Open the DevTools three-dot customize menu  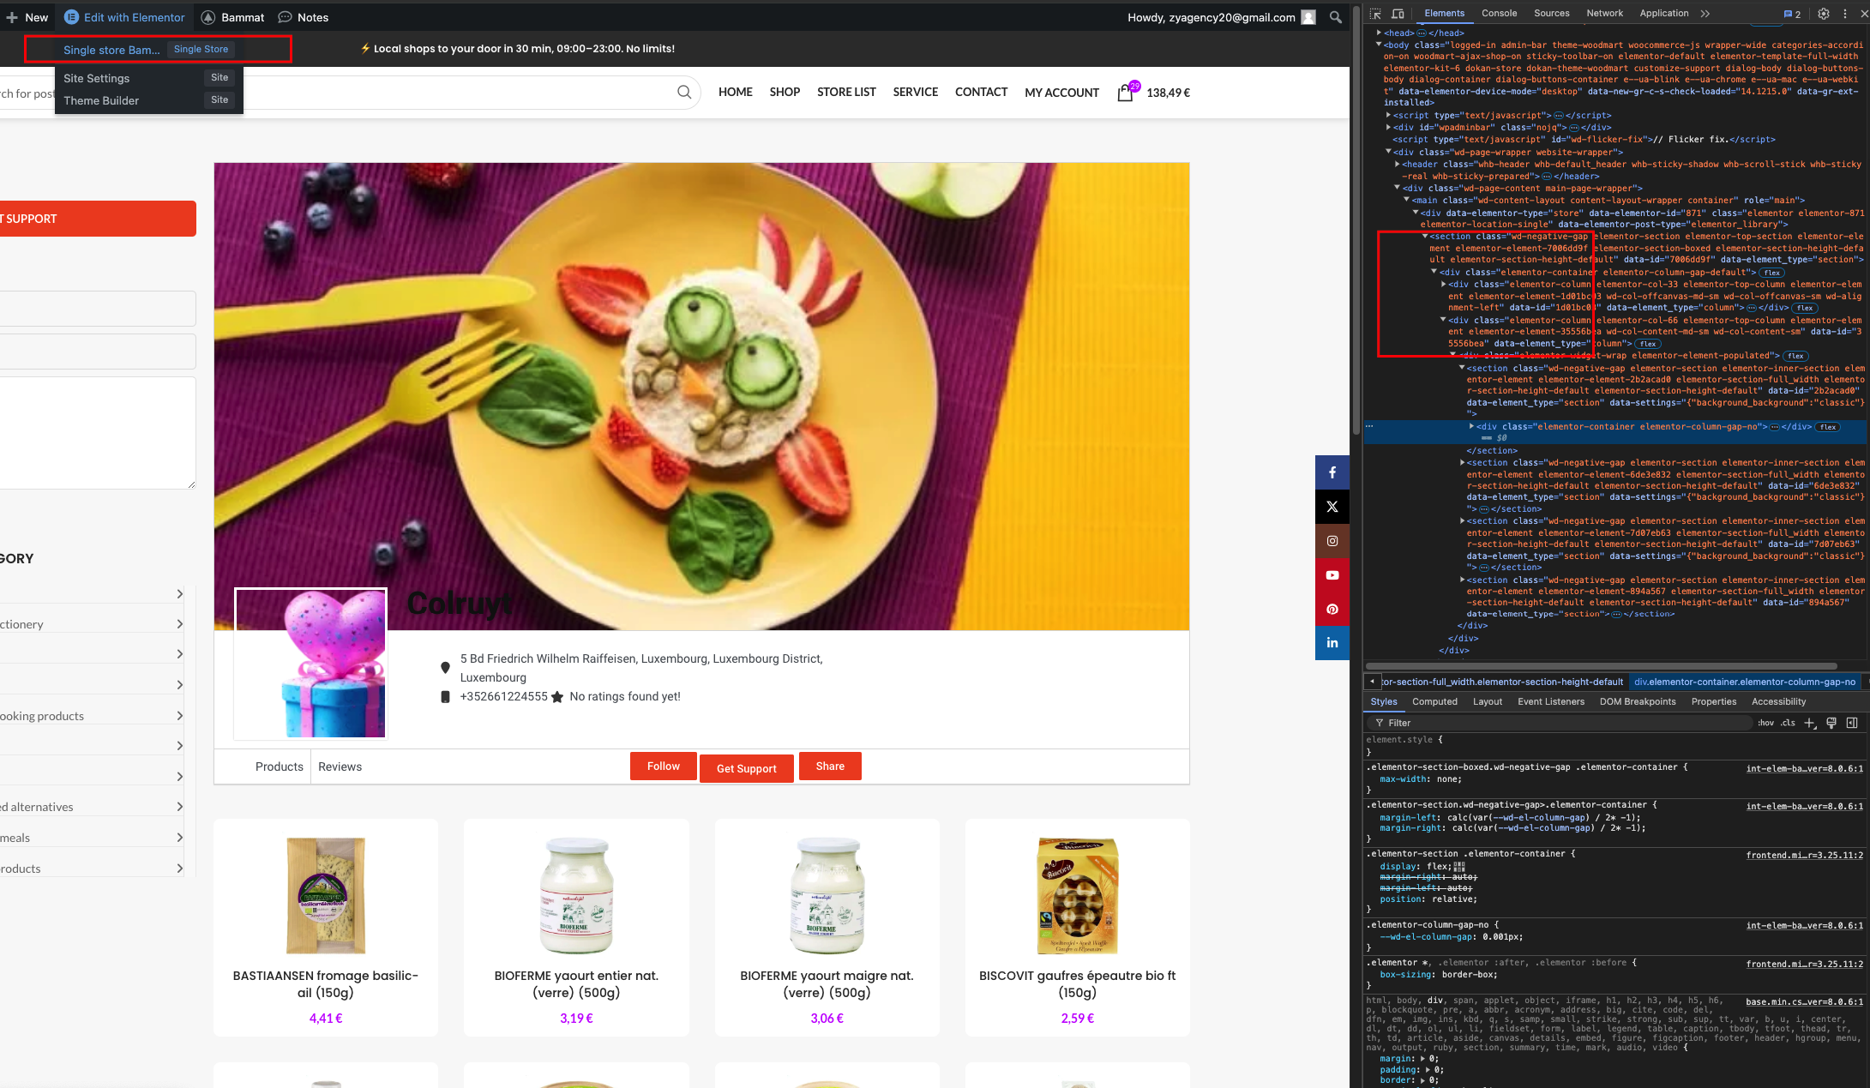point(1845,14)
